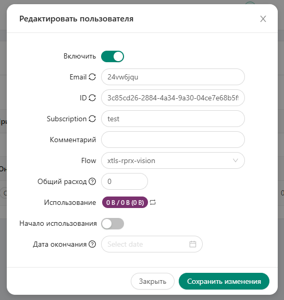Click help icon next to Общий расход

click(93, 181)
